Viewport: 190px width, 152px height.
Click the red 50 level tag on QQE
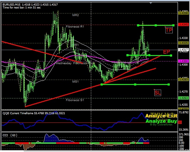click(180, 122)
